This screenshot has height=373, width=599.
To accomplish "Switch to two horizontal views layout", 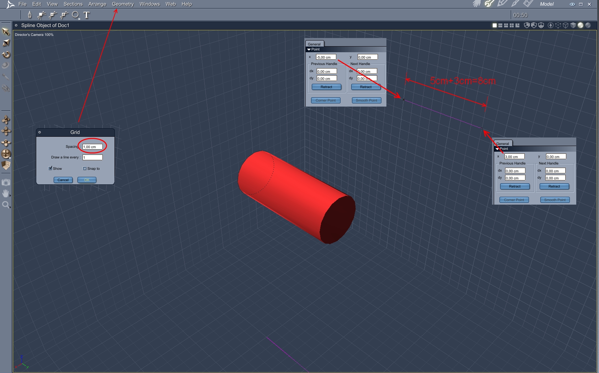I will click(500, 25).
